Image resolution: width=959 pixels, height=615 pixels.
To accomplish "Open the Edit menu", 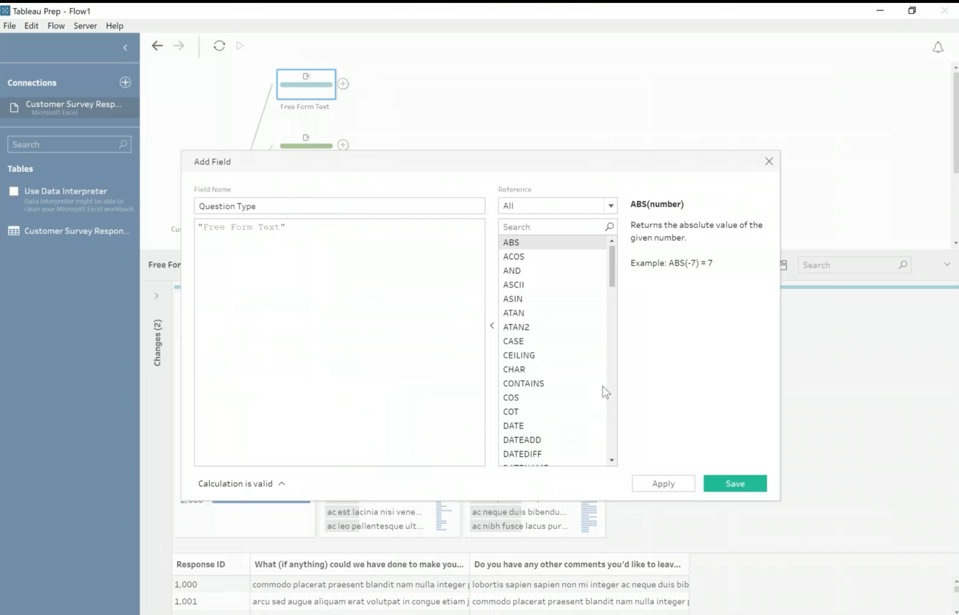I will click(31, 25).
